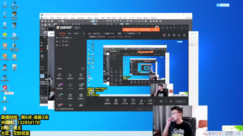Toggle visibility eye of the 全屏 1 source
Viewport: 243px width, 136px height.
(x=57, y=45)
